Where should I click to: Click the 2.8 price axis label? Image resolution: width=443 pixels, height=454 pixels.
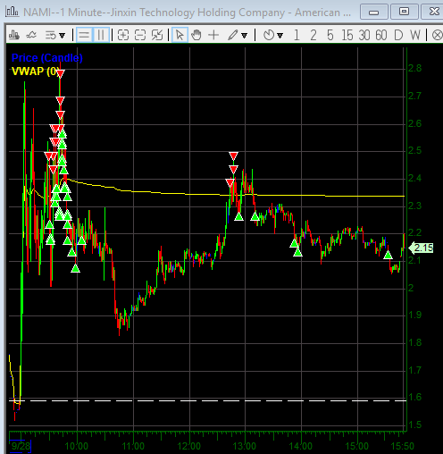tap(415, 68)
